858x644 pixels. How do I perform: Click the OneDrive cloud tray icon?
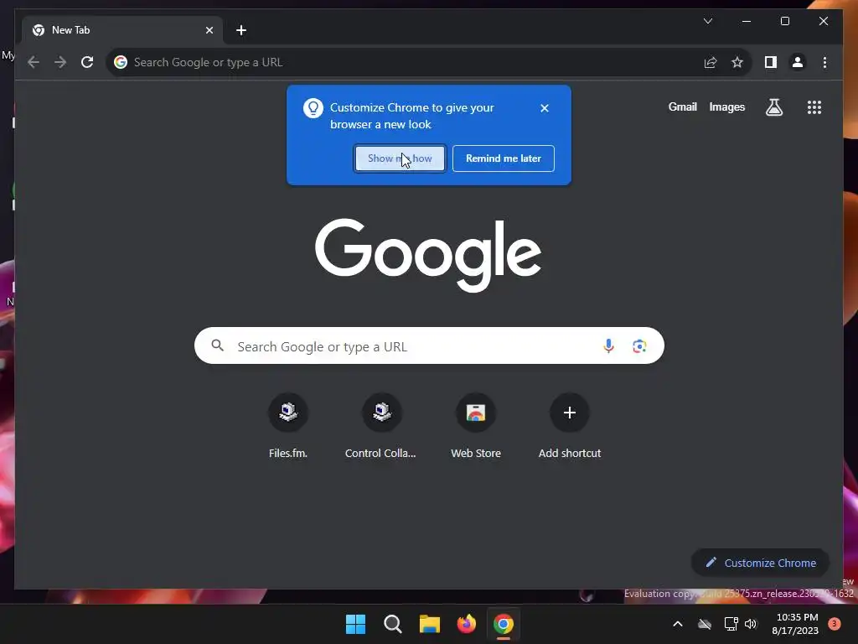(x=705, y=624)
